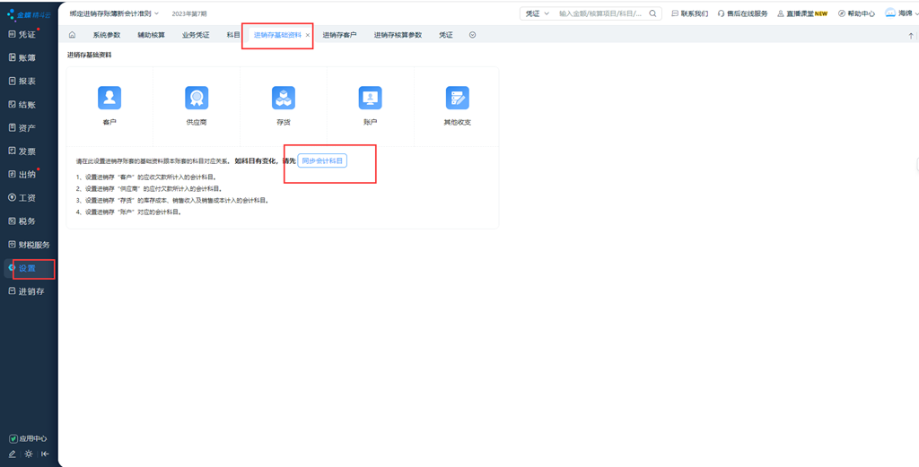Open the 存货 (Inventory) card icon
The width and height of the screenshot is (919, 467).
[284, 98]
